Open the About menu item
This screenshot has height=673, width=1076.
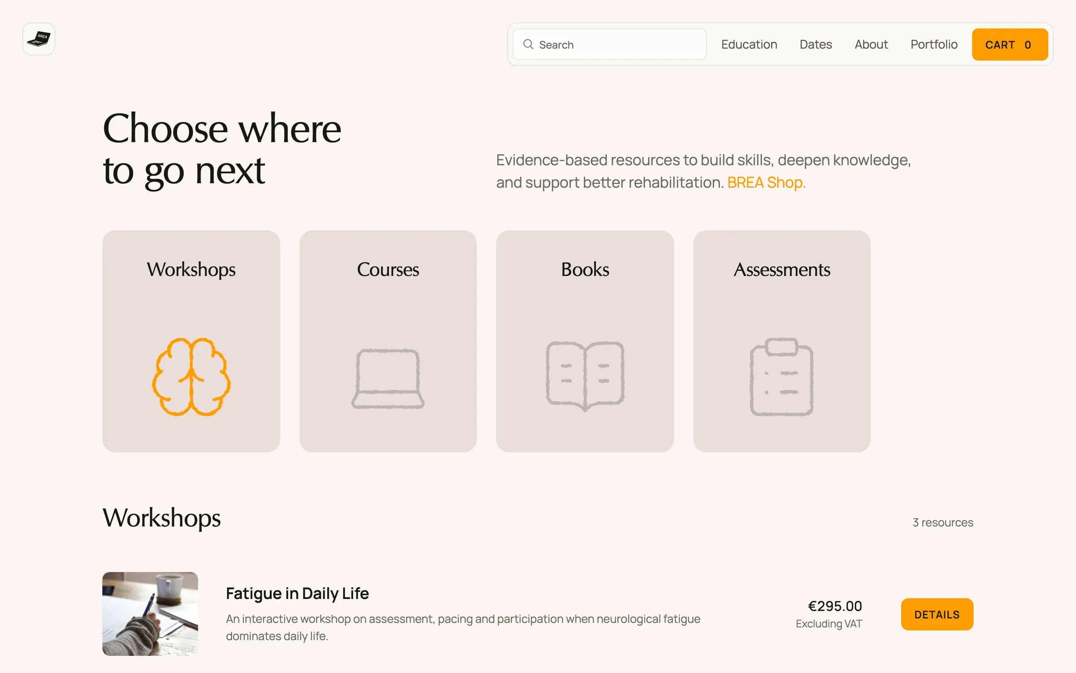tap(871, 44)
